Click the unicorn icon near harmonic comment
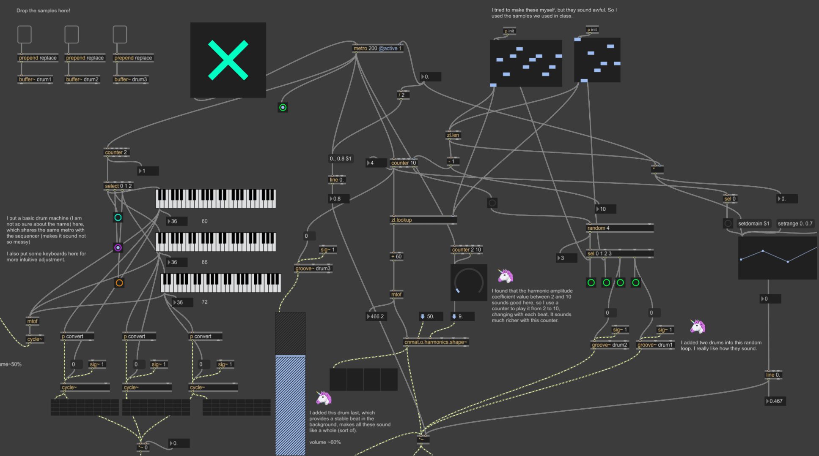Image resolution: width=819 pixels, height=456 pixels. tap(505, 276)
